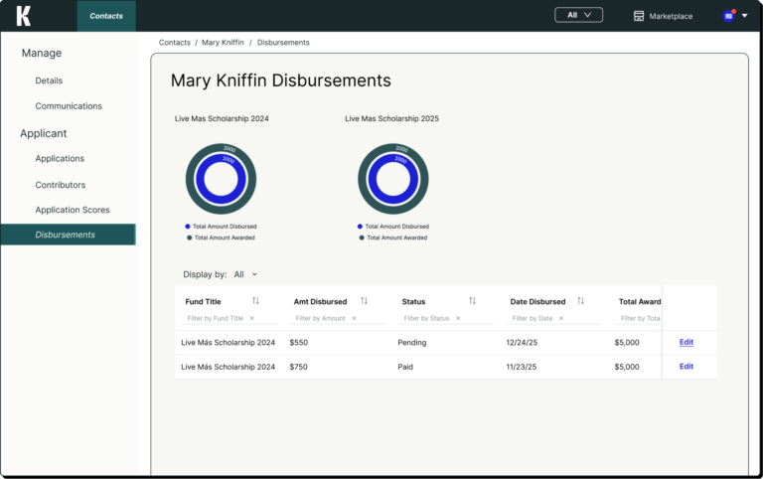Open Applications in sidebar
Screen dimensions: 763x479
(x=60, y=159)
